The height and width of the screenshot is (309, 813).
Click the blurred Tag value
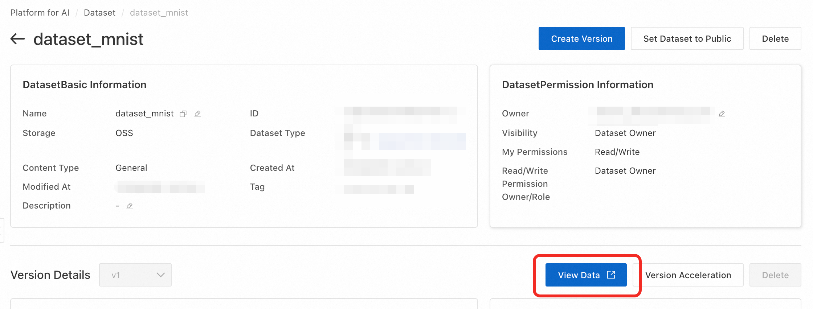pos(379,189)
